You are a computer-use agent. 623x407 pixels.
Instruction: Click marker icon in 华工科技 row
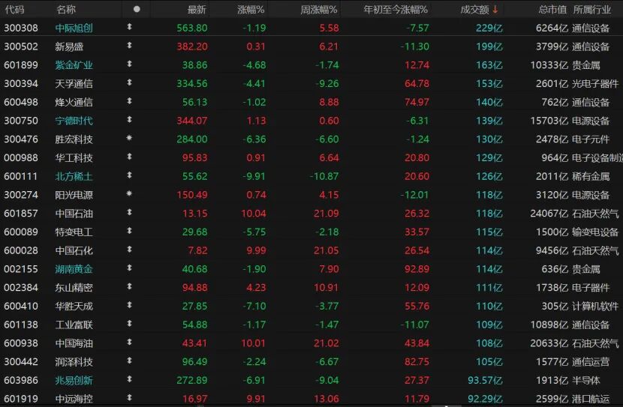(x=129, y=157)
